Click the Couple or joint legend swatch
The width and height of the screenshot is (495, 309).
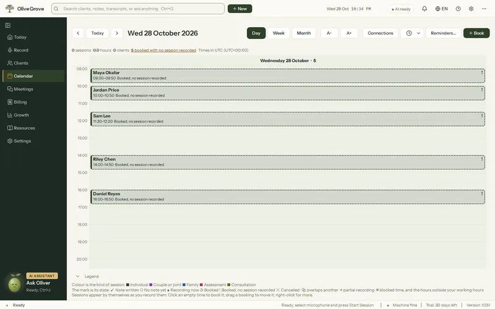point(151,285)
